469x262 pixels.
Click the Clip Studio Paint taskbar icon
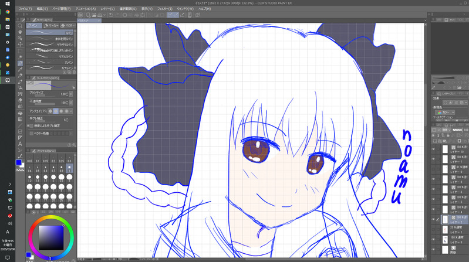(8, 80)
